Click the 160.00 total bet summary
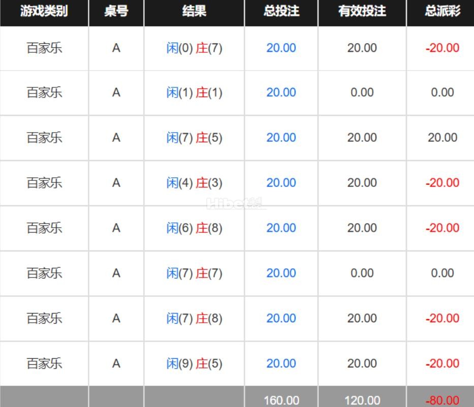This screenshot has height=407, width=474. point(281,400)
